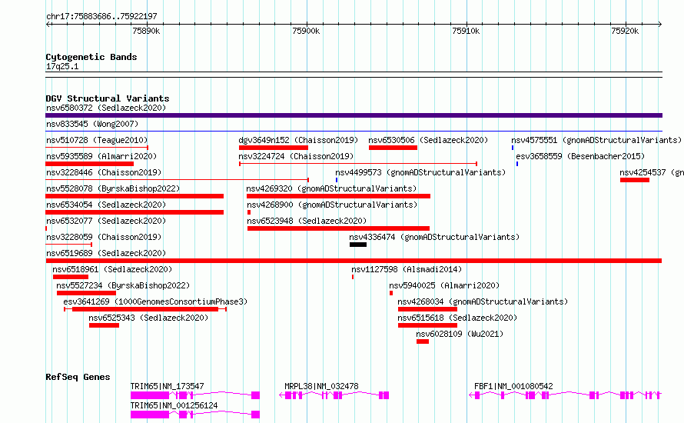Select the 75920k ruler position

(625, 31)
